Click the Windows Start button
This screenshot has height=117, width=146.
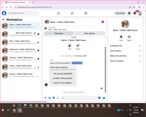(x=3, y=110)
